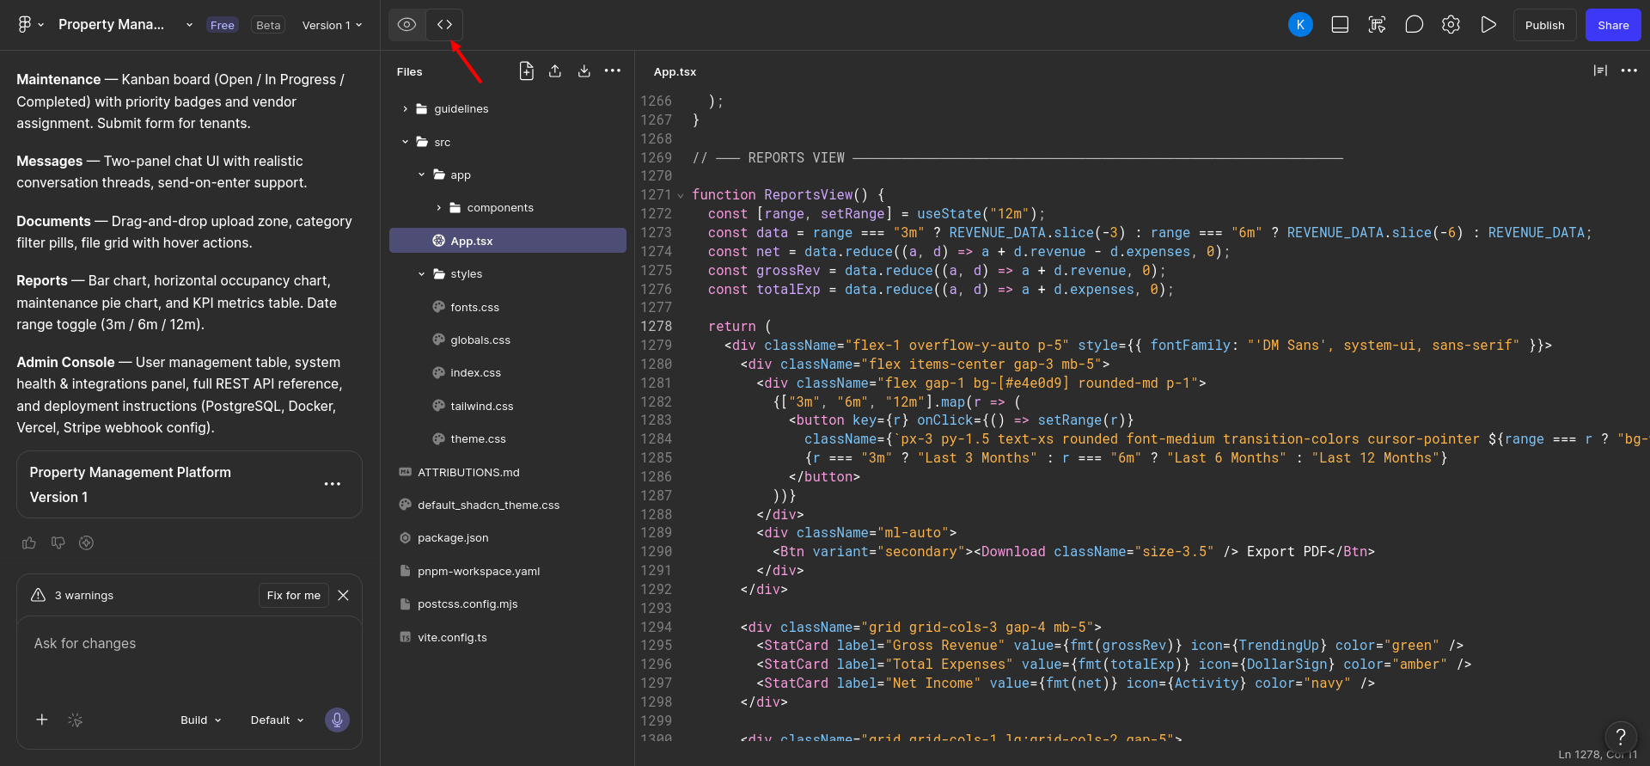The height and width of the screenshot is (766, 1650).
Task: Click the Property Management Platform version card
Action: pos(189,484)
